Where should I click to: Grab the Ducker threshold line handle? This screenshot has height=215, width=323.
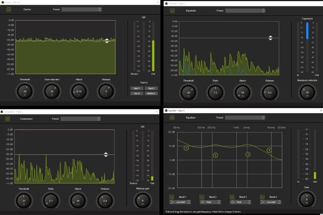[107, 41]
